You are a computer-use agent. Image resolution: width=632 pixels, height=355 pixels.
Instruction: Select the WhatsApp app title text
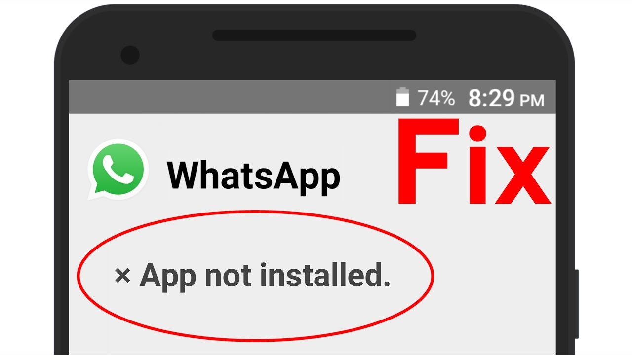[x=253, y=176]
